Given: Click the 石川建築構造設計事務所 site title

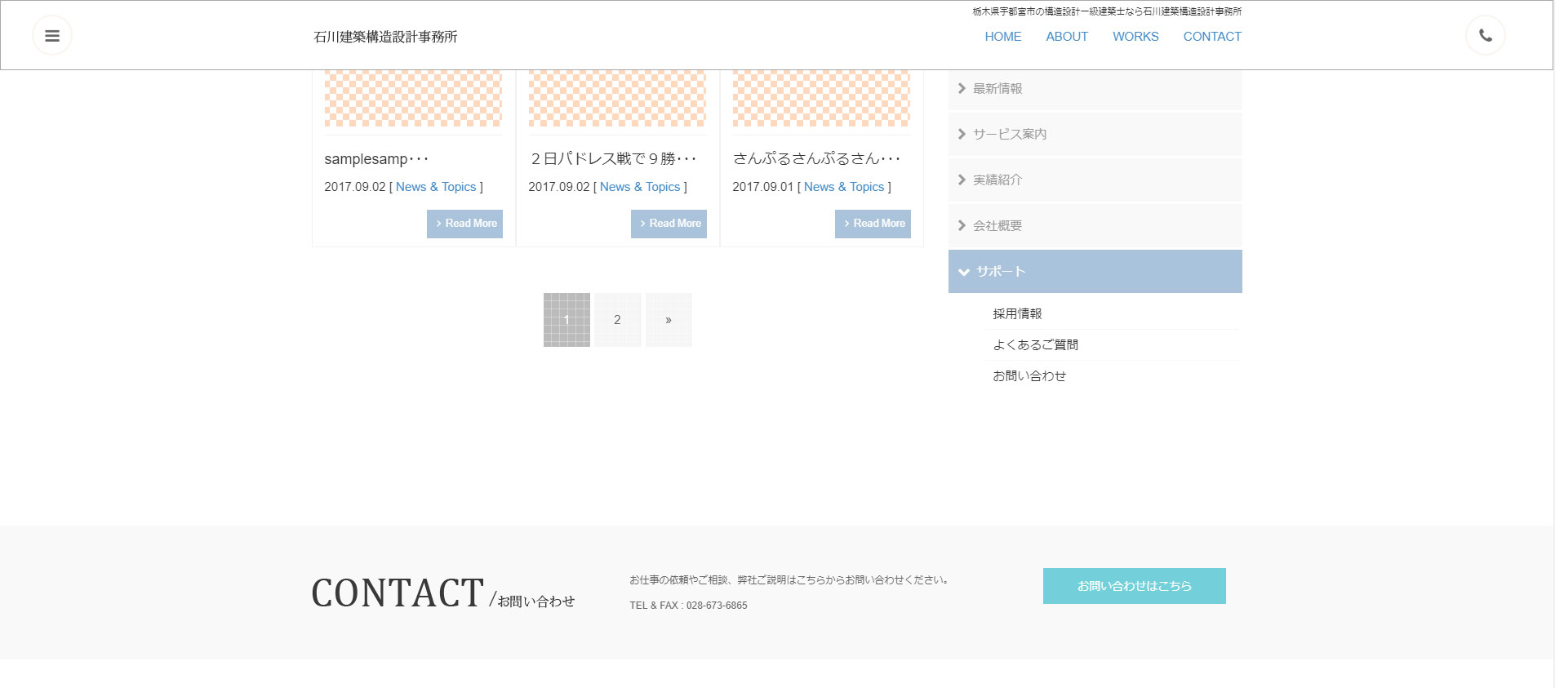Looking at the screenshot, I should pyautogui.click(x=385, y=37).
